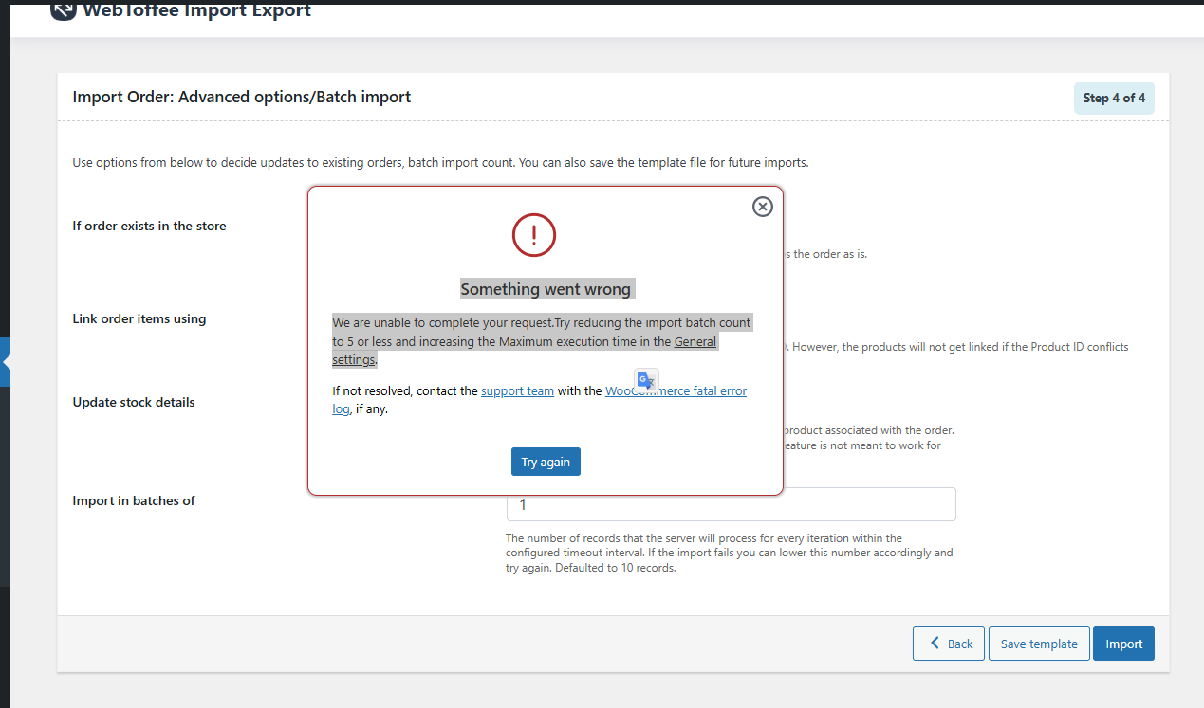
Task: Open the WooCommerce fatal error log link
Action: coord(676,390)
